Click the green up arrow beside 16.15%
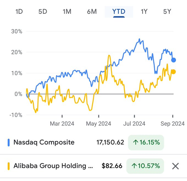Image resolution: width=187 pixels, height=181 pixels. (136, 142)
